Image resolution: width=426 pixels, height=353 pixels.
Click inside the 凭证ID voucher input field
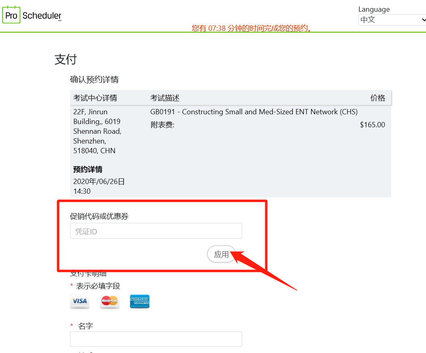point(156,231)
